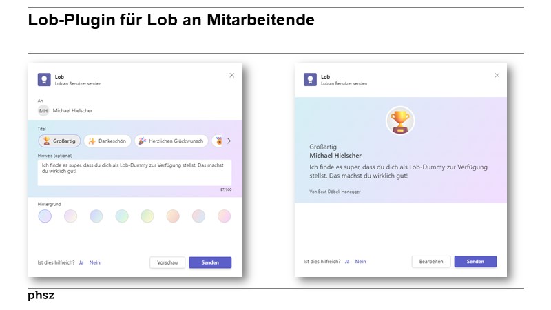Viewport: 551px width, 310px height.
Task: Click the recipient name Michael Hielscher in the An field
Action: click(72, 110)
